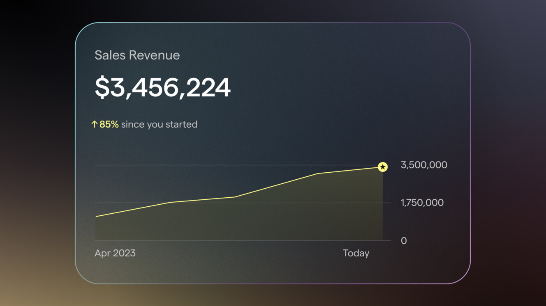546x306 pixels.
Task: Click the leftmost starting point of the line
Action: tap(96, 216)
